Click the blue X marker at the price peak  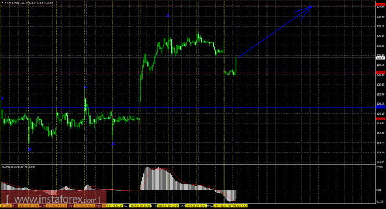click(x=168, y=16)
